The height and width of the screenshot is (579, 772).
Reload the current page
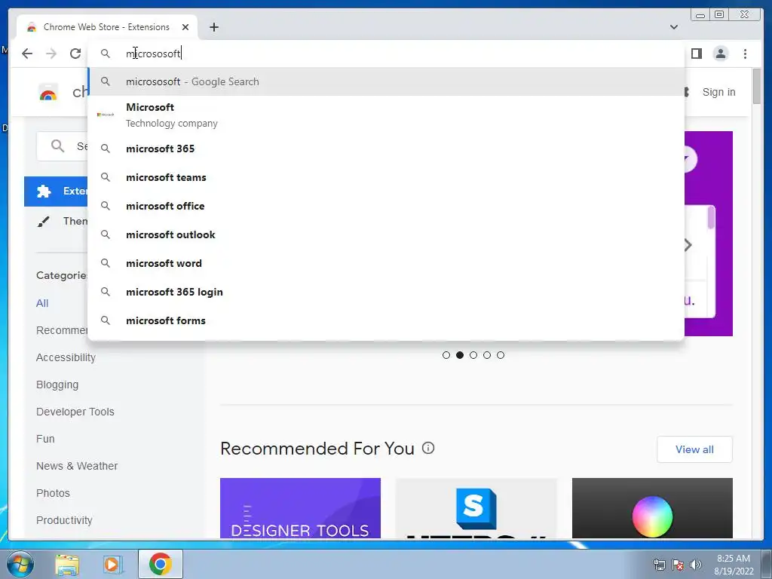tap(75, 54)
